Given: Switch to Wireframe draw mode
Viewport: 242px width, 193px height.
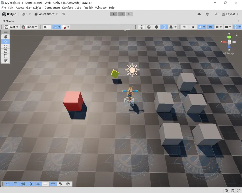Looking at the screenshot, I should coord(141,27).
